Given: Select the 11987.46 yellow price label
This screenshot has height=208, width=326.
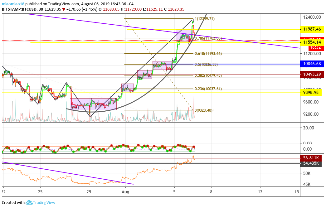Looking at the screenshot, I should 312,29.
